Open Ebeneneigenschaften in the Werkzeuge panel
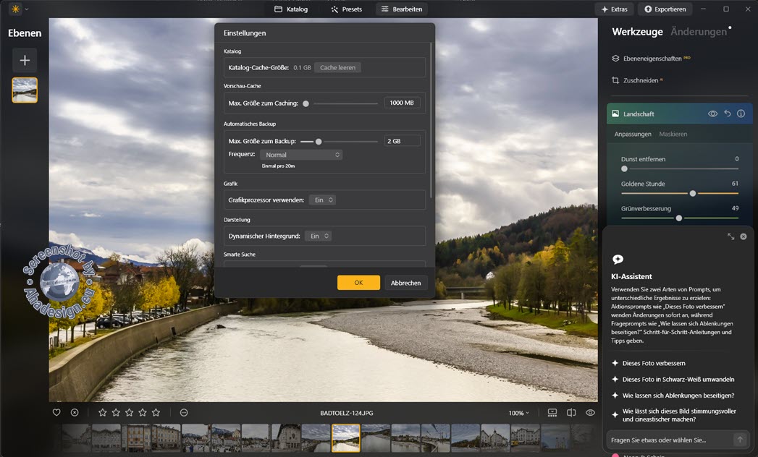 point(651,57)
